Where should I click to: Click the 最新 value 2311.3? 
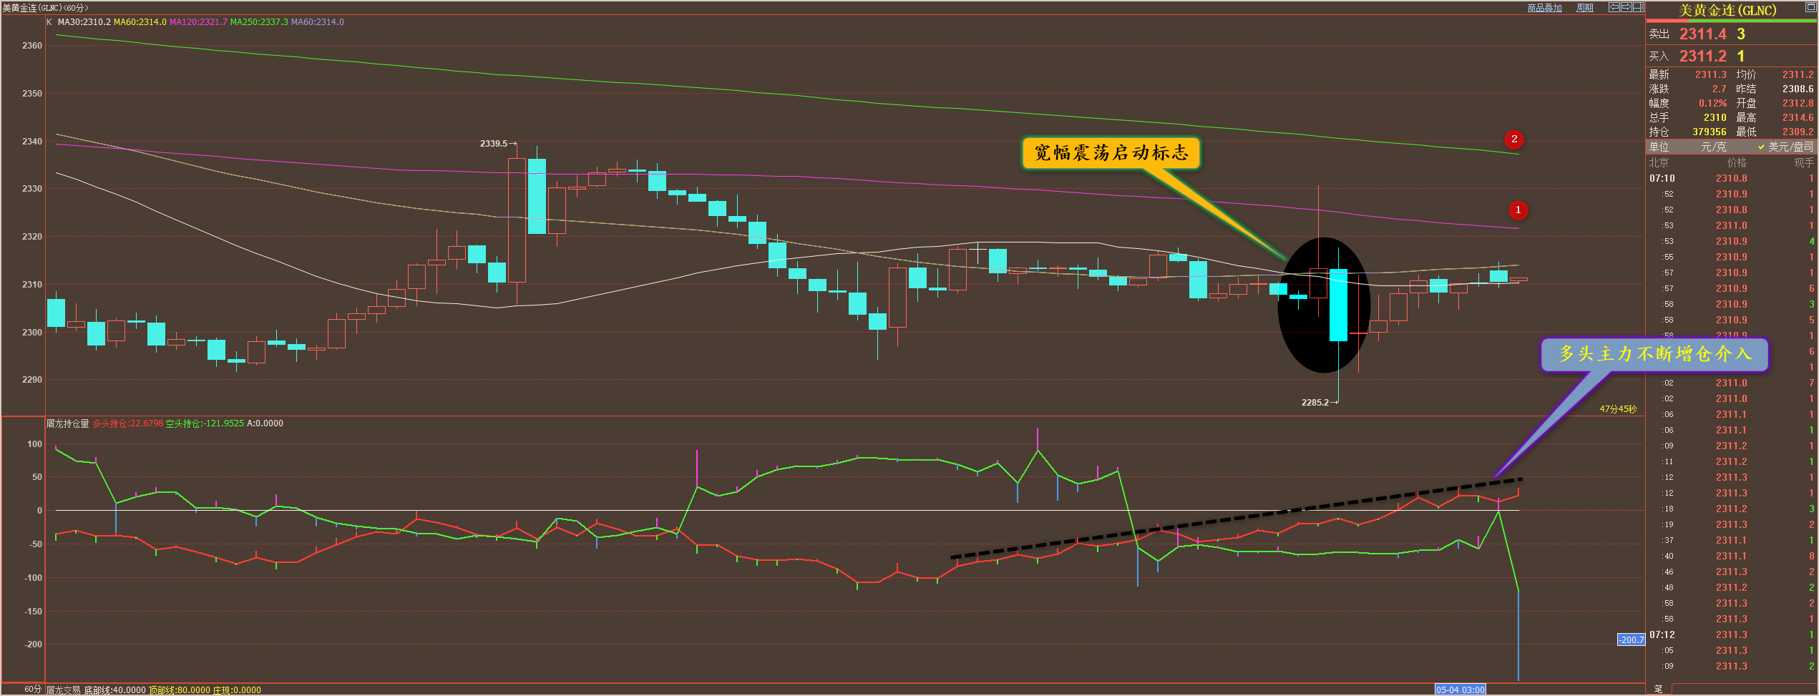1710,74
